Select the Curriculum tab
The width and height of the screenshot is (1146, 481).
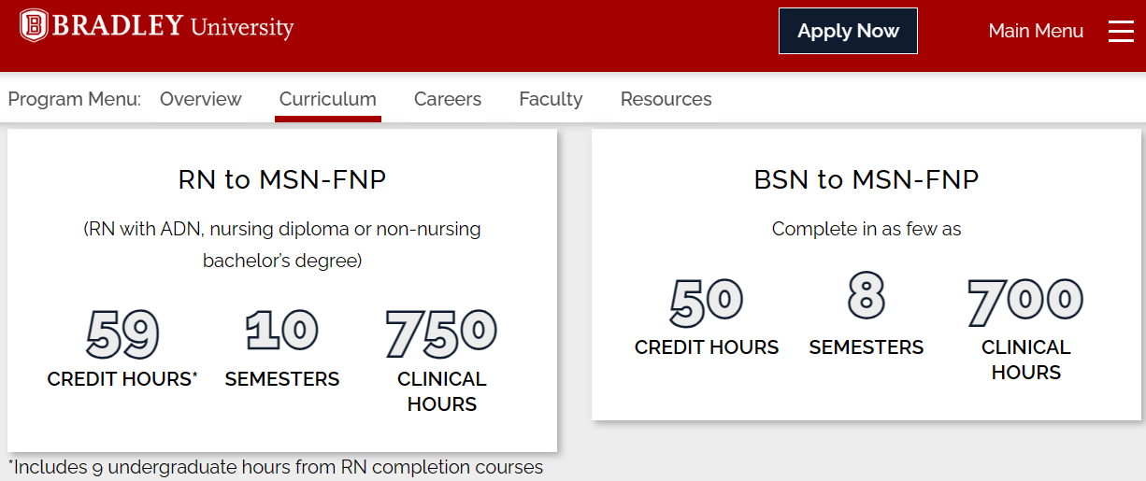[x=328, y=99]
